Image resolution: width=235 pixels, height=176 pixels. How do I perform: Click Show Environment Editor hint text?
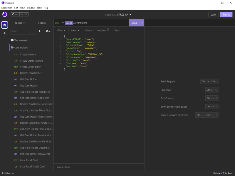[x=174, y=107]
